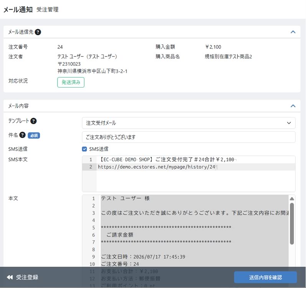
Task: Click product name 規格別在庫テスト商品2
Action: [228, 57]
